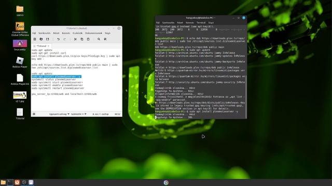Open the Súgó menu in the terminal window
332x186 pixels.
point(211,23)
